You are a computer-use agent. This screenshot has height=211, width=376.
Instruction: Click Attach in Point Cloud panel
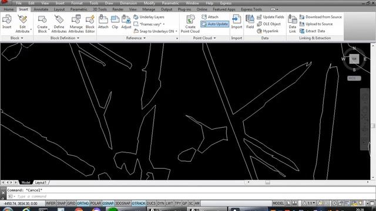[210, 17]
